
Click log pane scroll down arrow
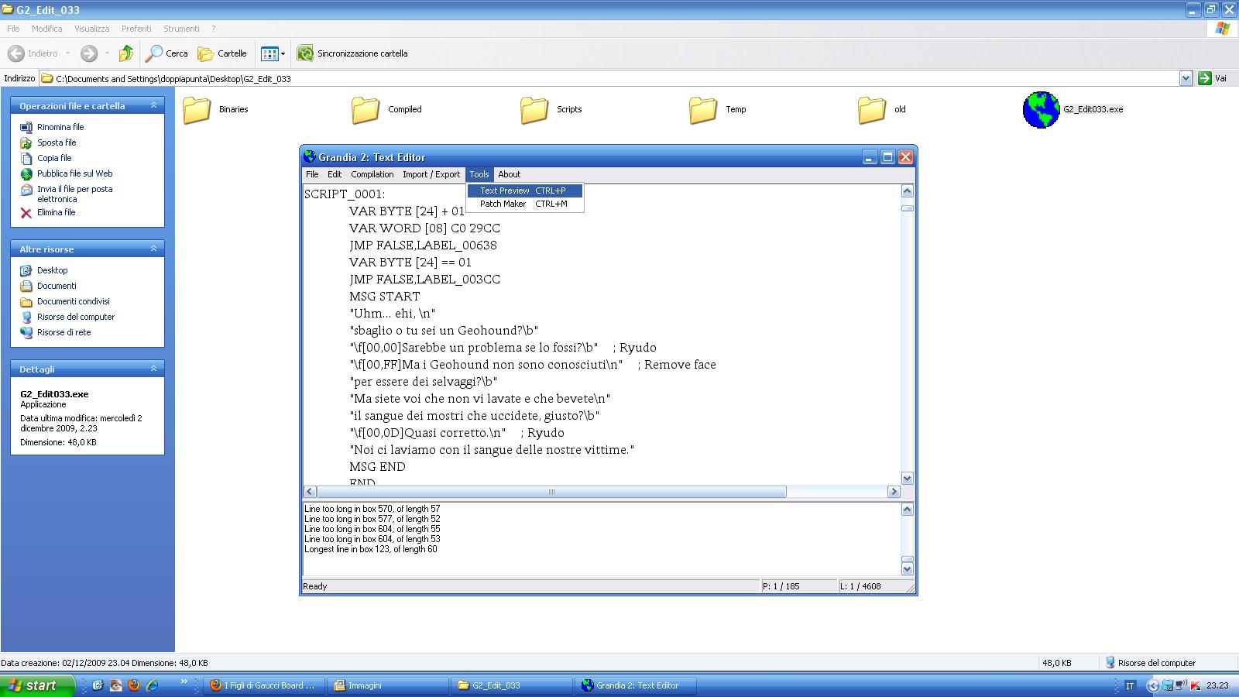pyautogui.click(x=908, y=568)
